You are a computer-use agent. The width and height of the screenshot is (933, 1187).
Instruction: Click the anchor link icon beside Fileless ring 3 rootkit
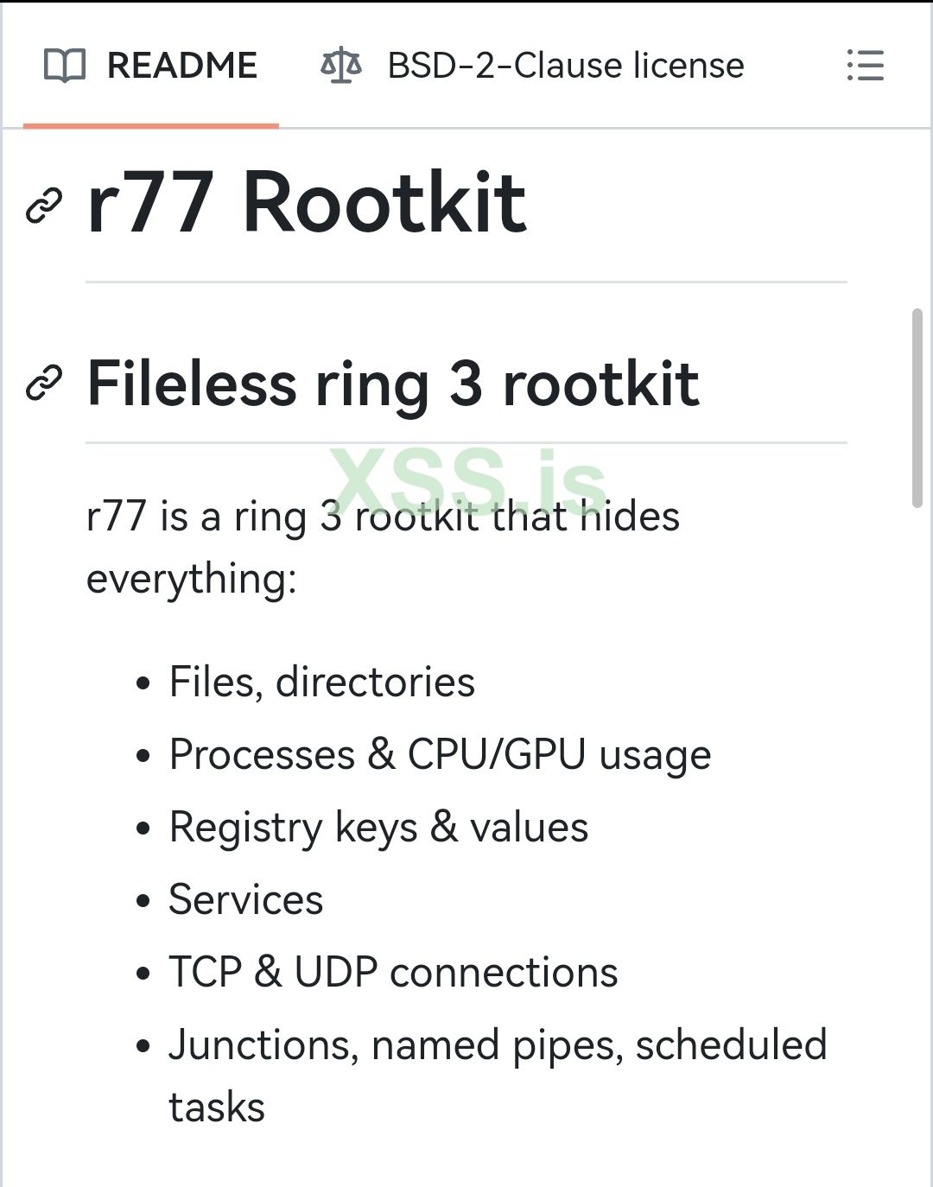(44, 384)
